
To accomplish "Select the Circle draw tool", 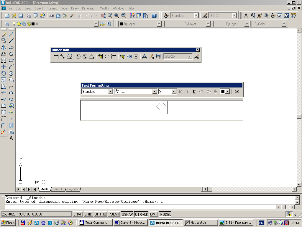I will click(11, 73).
